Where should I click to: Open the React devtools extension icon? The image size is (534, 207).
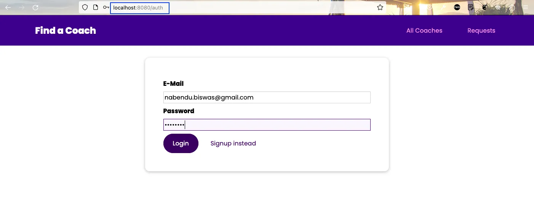[498, 7]
